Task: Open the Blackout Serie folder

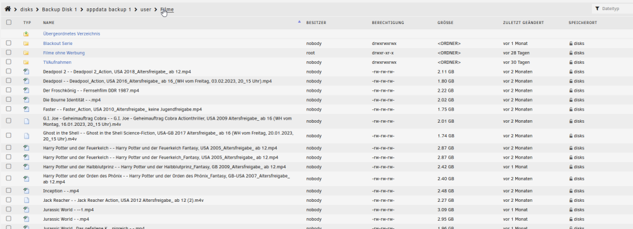Action: tap(58, 44)
